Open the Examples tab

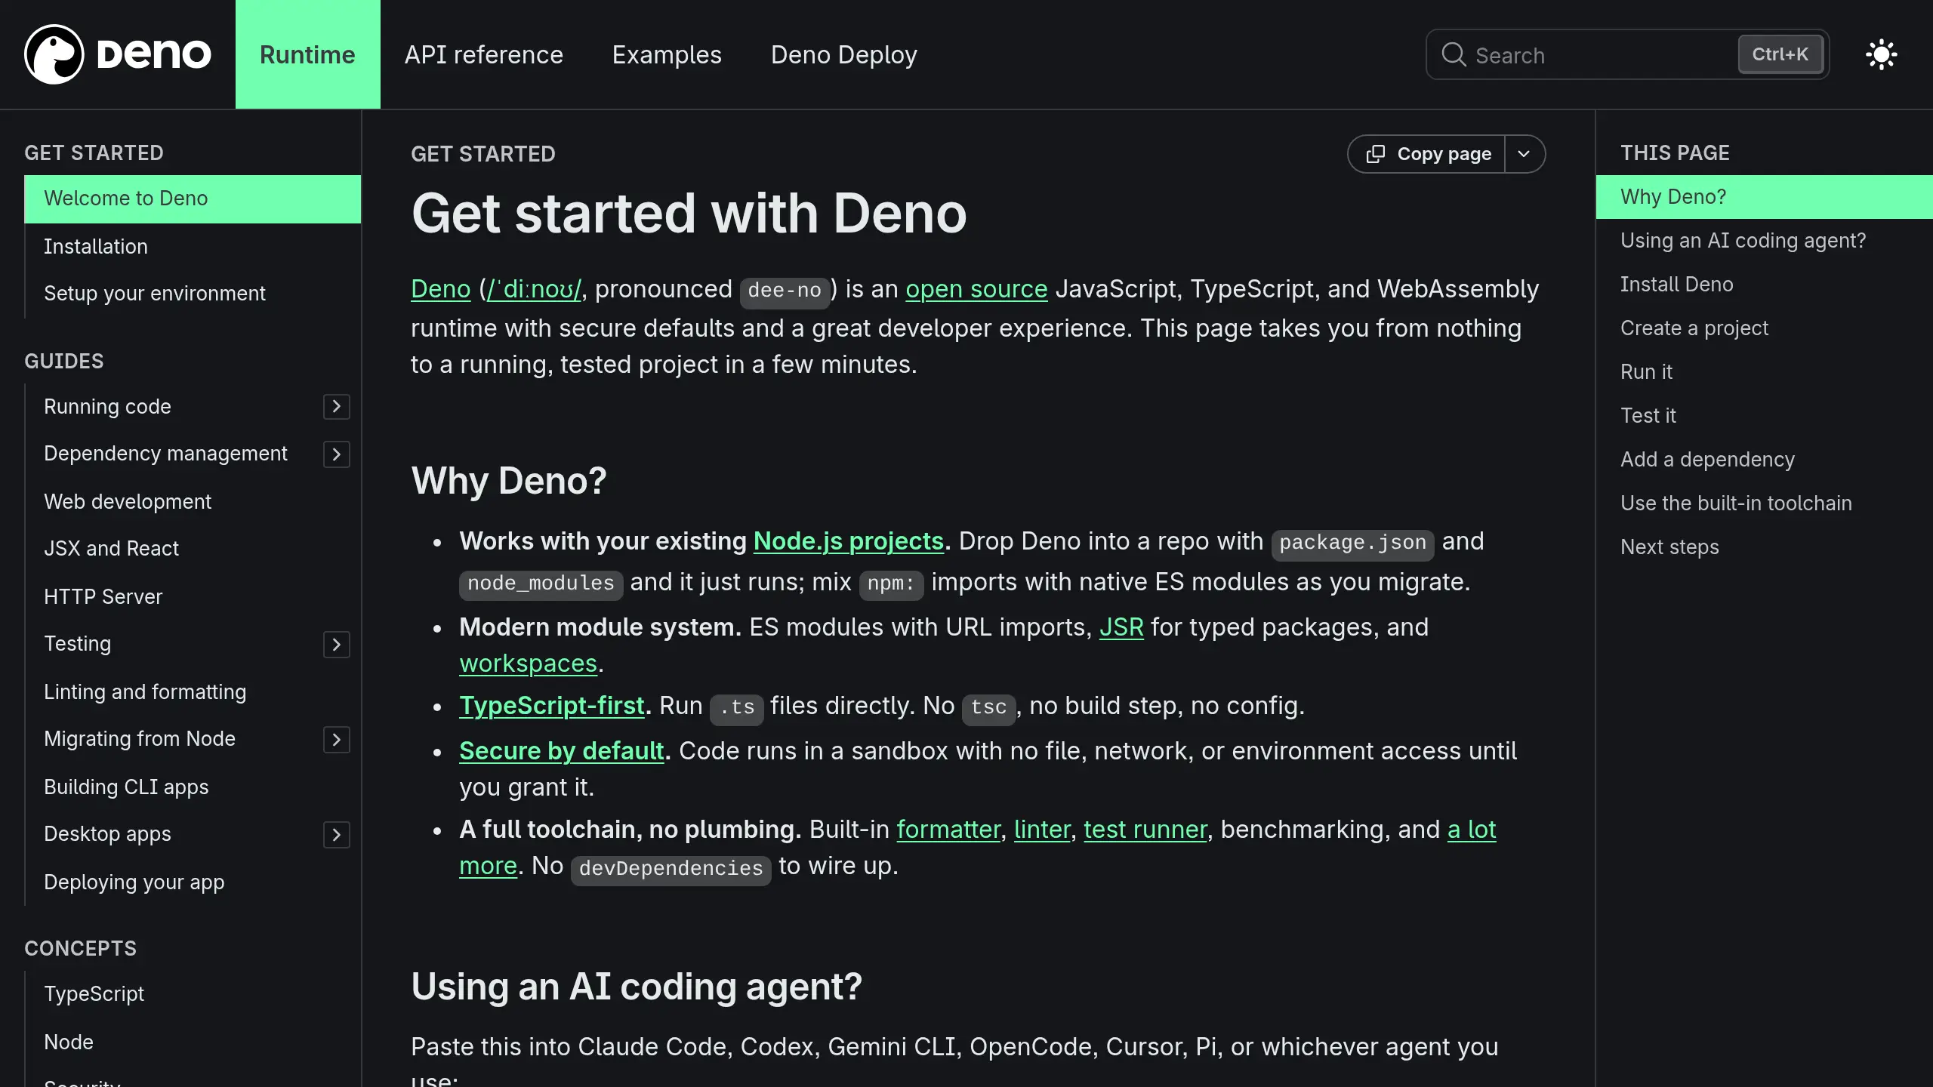point(667,54)
